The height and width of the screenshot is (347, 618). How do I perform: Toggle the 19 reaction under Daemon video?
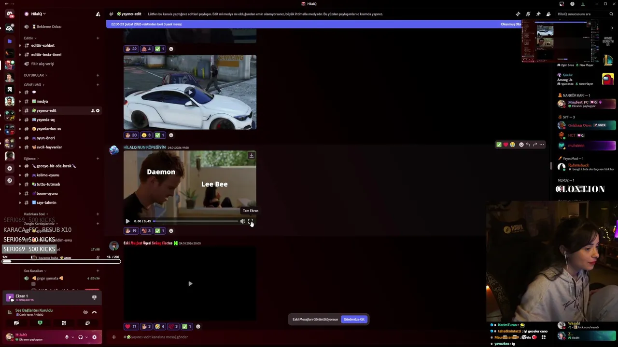[x=131, y=231]
